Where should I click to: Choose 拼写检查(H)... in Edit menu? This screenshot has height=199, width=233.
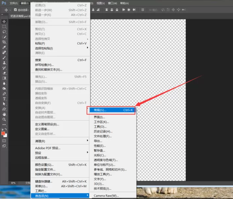coord(60,65)
